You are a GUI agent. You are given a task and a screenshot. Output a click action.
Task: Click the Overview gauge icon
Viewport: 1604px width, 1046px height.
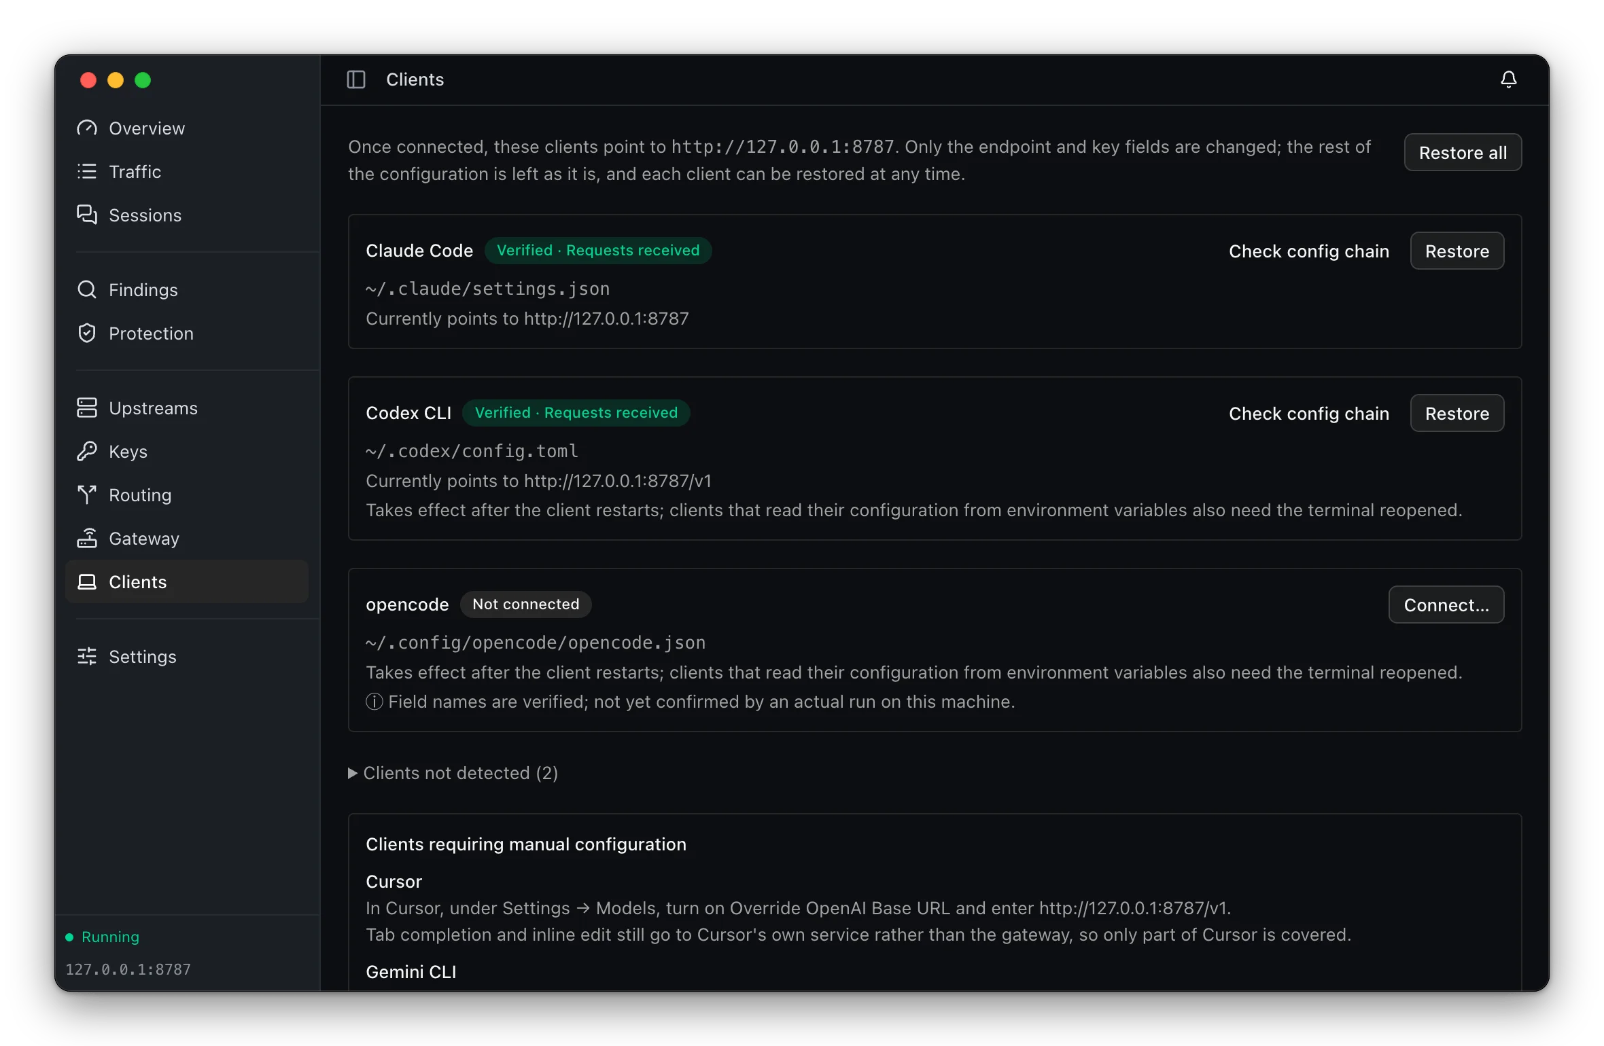(87, 128)
